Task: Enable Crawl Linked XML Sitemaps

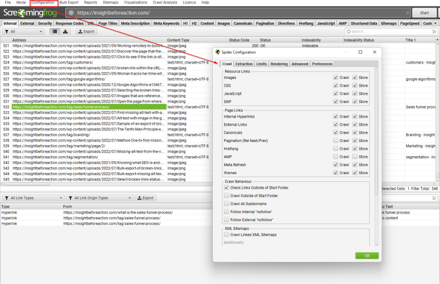Action: tap(226, 234)
